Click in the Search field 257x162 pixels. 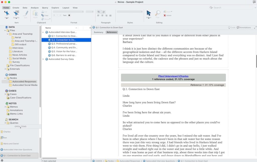[x=232, y=8]
